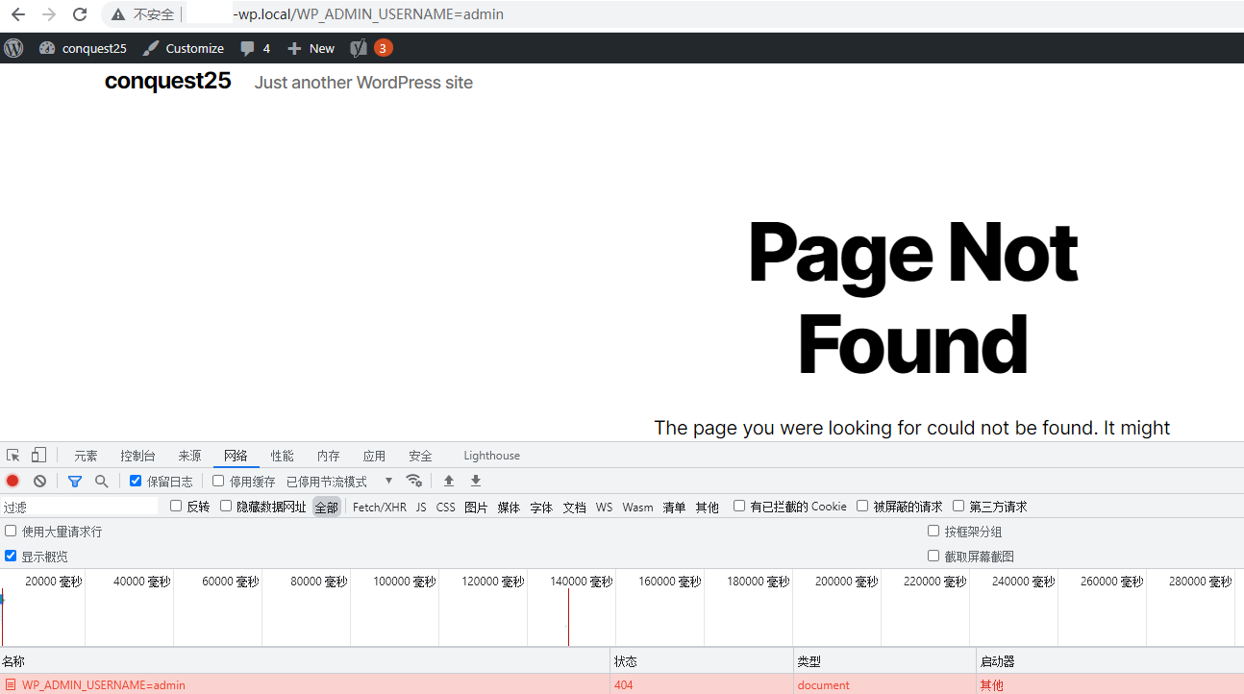Clear the network log
The height and width of the screenshot is (694, 1244).
(39, 481)
